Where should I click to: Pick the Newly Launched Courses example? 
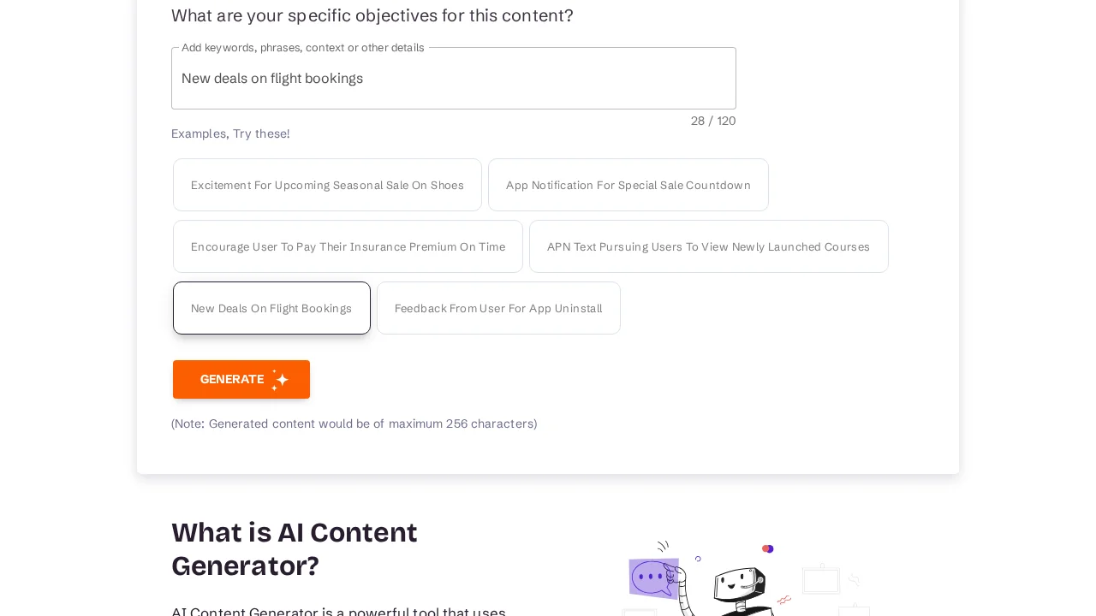click(708, 246)
